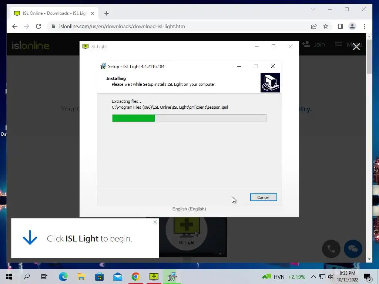Image resolution: width=379 pixels, height=284 pixels.
Task: Show hidden system tray icons
Action: point(313,277)
